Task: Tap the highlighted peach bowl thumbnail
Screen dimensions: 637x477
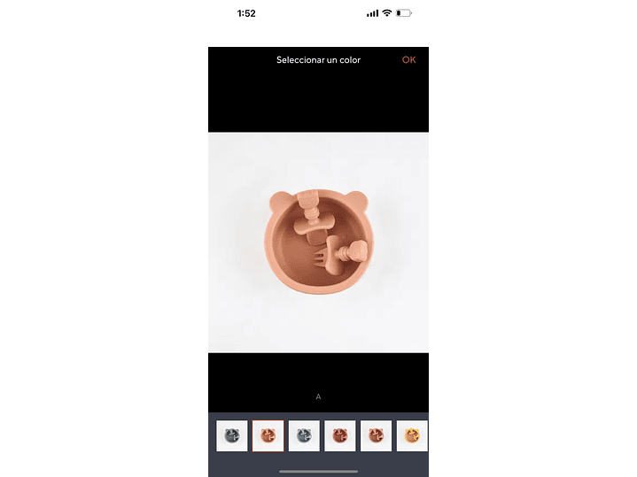Action: (x=268, y=435)
